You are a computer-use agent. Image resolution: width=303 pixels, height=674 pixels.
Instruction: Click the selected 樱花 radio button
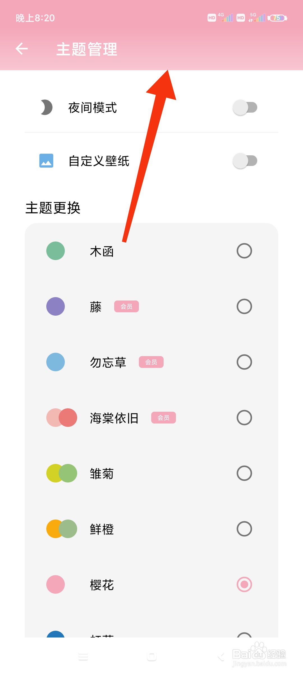244,584
